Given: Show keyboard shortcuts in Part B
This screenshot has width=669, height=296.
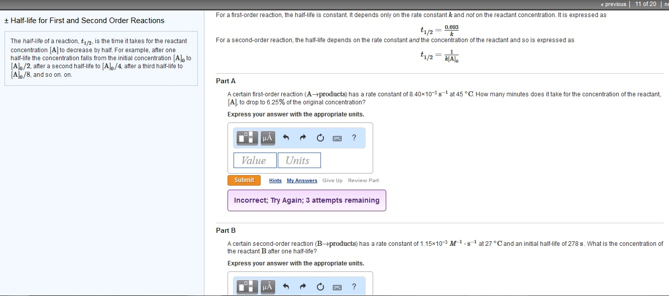Looking at the screenshot, I should (337, 287).
